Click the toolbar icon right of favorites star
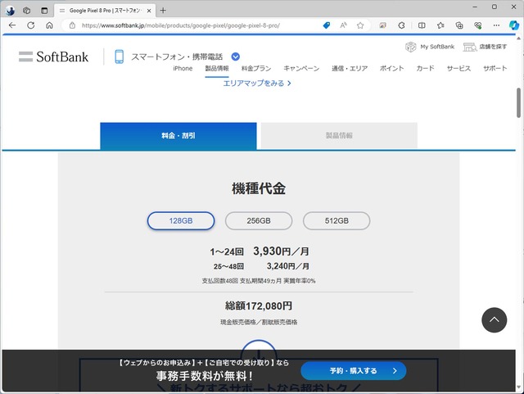 click(383, 25)
